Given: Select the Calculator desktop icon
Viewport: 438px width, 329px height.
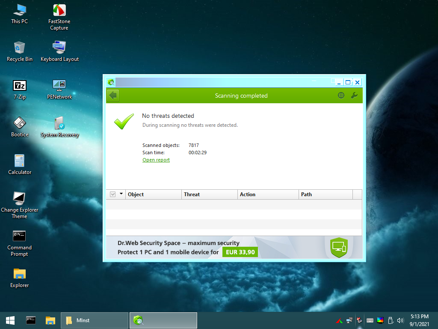Looking at the screenshot, I should point(20,165).
